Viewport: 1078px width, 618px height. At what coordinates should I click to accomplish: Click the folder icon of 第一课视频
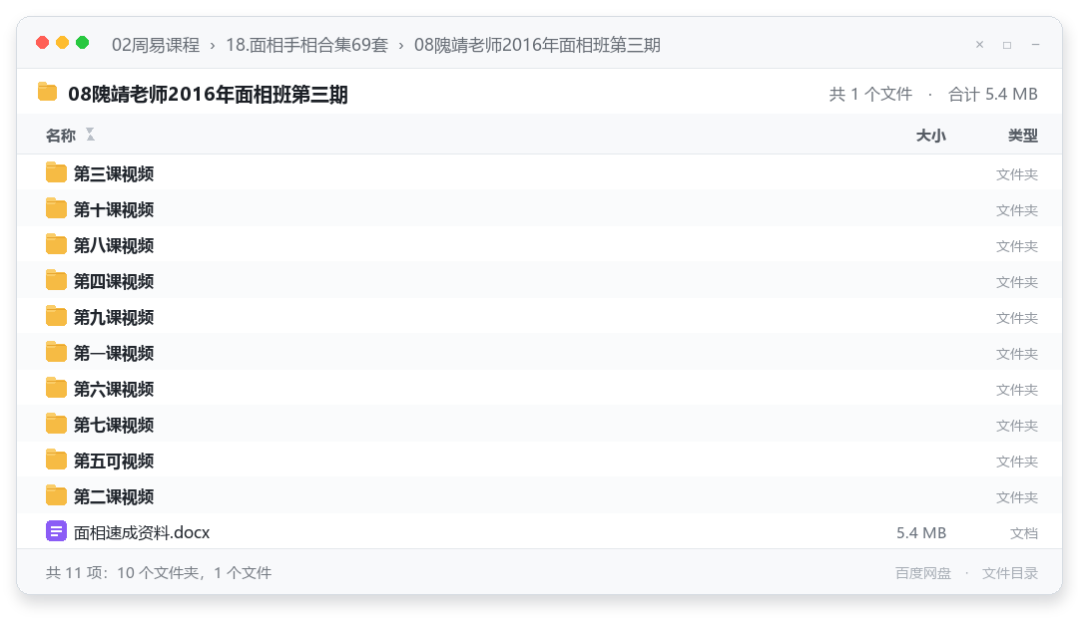(x=56, y=352)
